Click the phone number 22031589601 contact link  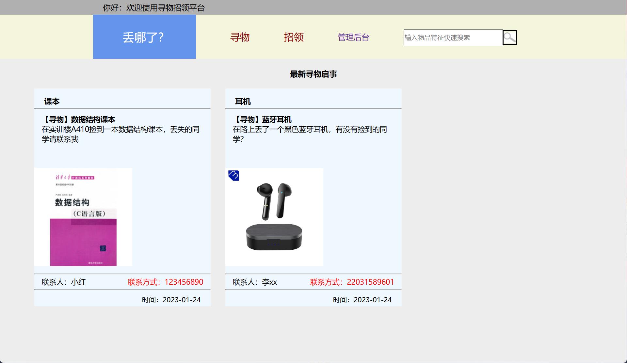(x=370, y=282)
